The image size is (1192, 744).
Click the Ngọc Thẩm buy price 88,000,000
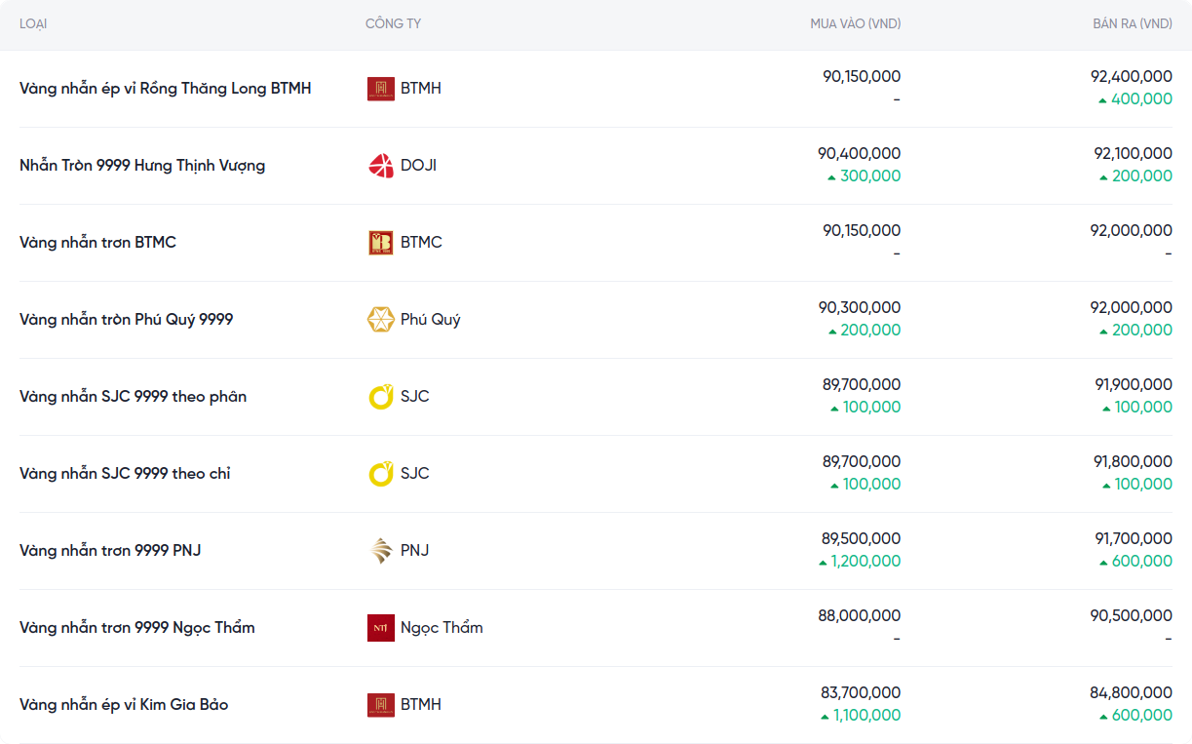pyautogui.click(x=860, y=615)
